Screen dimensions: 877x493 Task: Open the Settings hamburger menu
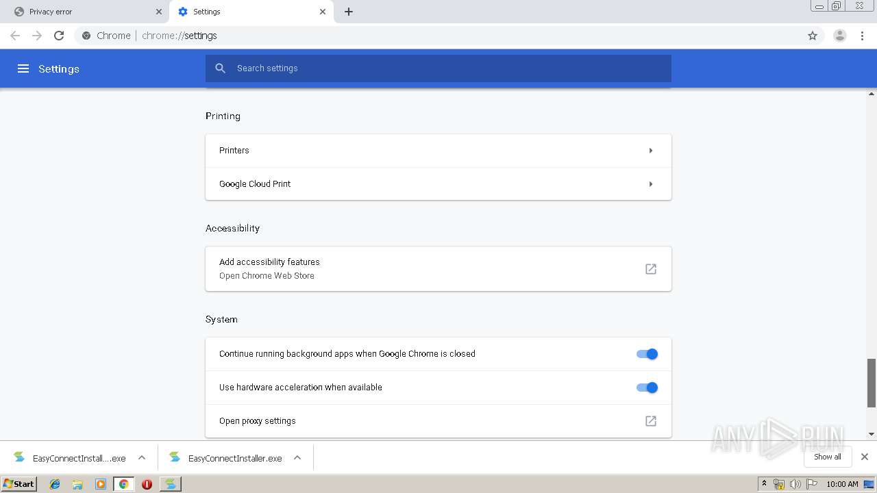[x=23, y=68]
